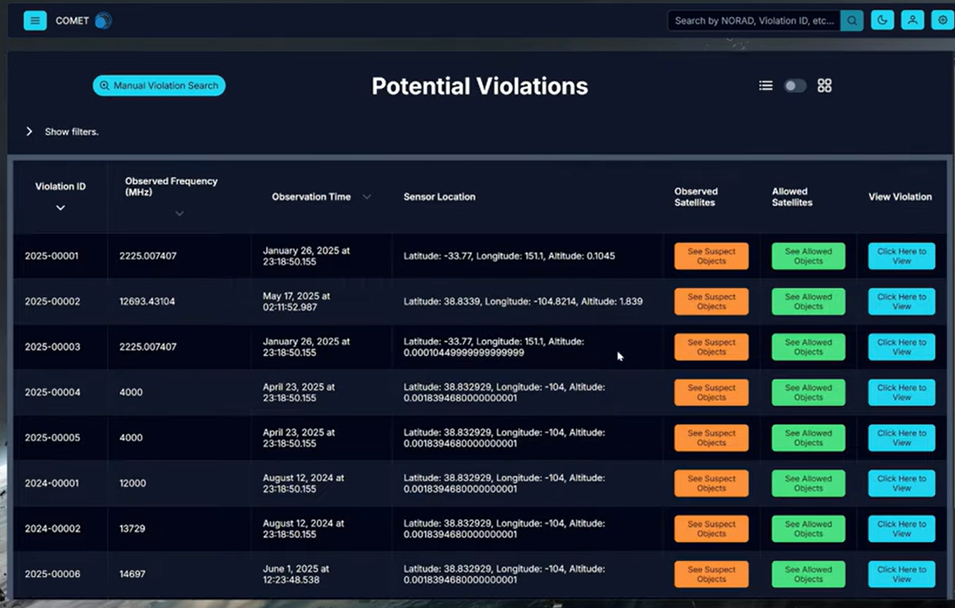Viewport: 955px width, 608px height.
Task: Select the list view icon
Action: (x=766, y=86)
